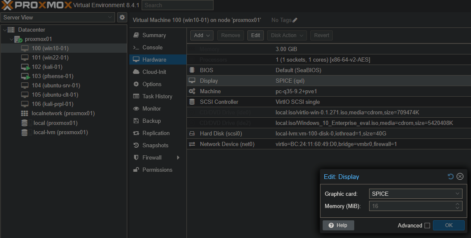This screenshot has width=471, height=238.
Task: Click the Help button
Action: (338, 225)
